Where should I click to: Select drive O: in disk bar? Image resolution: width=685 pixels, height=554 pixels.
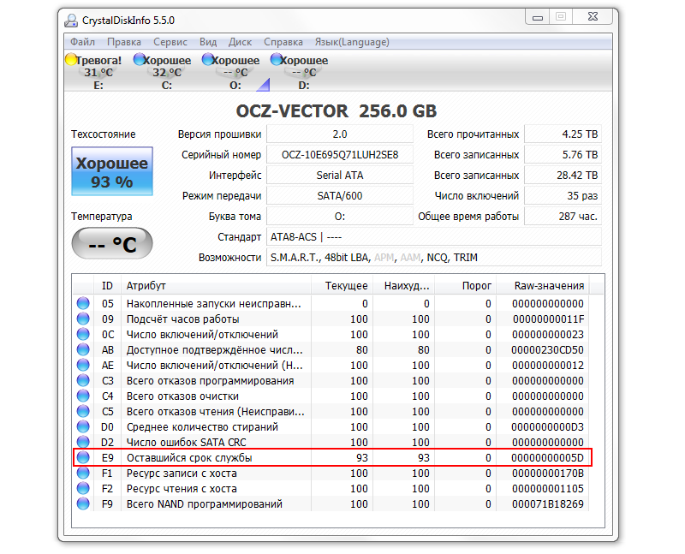point(231,72)
